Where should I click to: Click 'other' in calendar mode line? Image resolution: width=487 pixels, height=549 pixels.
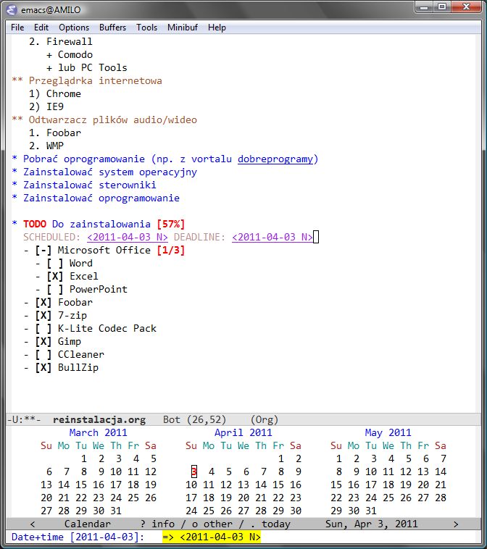coord(217,524)
